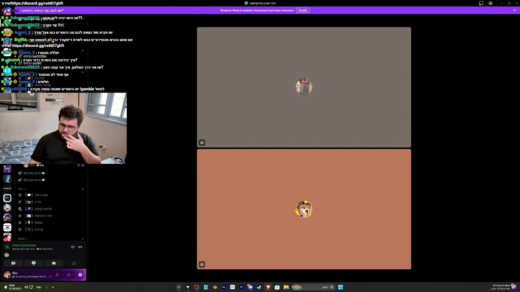Open noise suppression waveform icon
This screenshot has width=520, height=292.
pyautogui.click(x=73, y=247)
